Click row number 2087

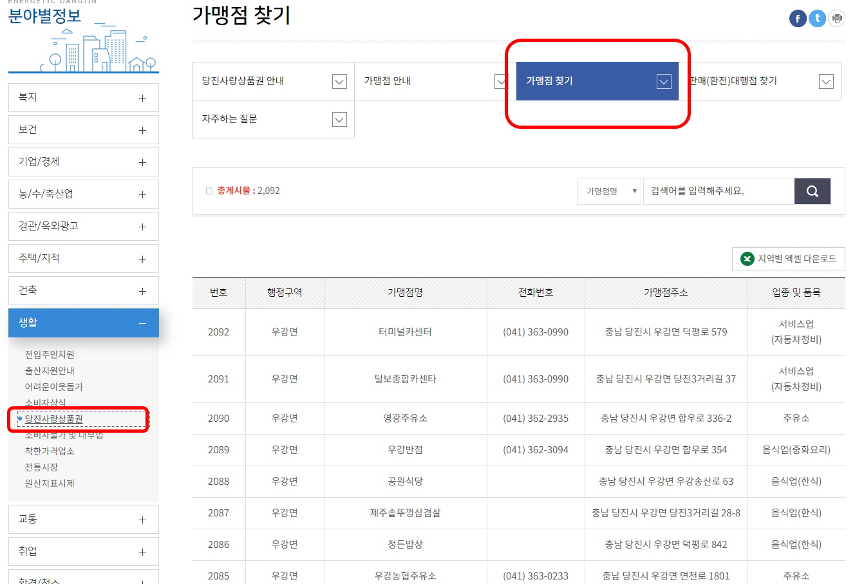click(218, 513)
